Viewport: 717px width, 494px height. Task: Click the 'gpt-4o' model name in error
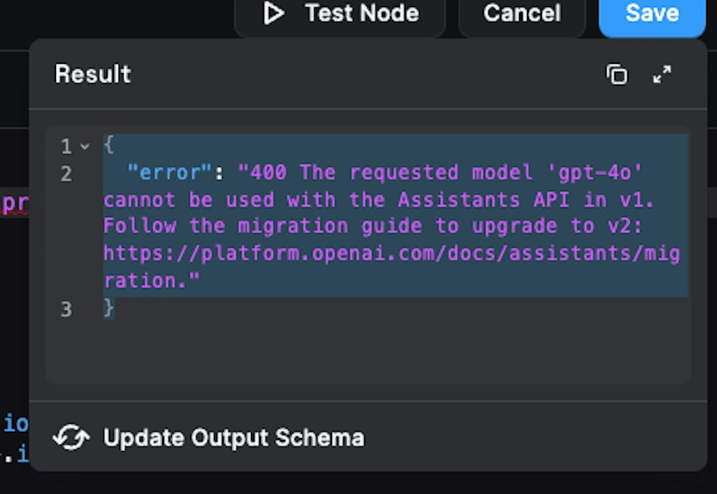(x=594, y=173)
